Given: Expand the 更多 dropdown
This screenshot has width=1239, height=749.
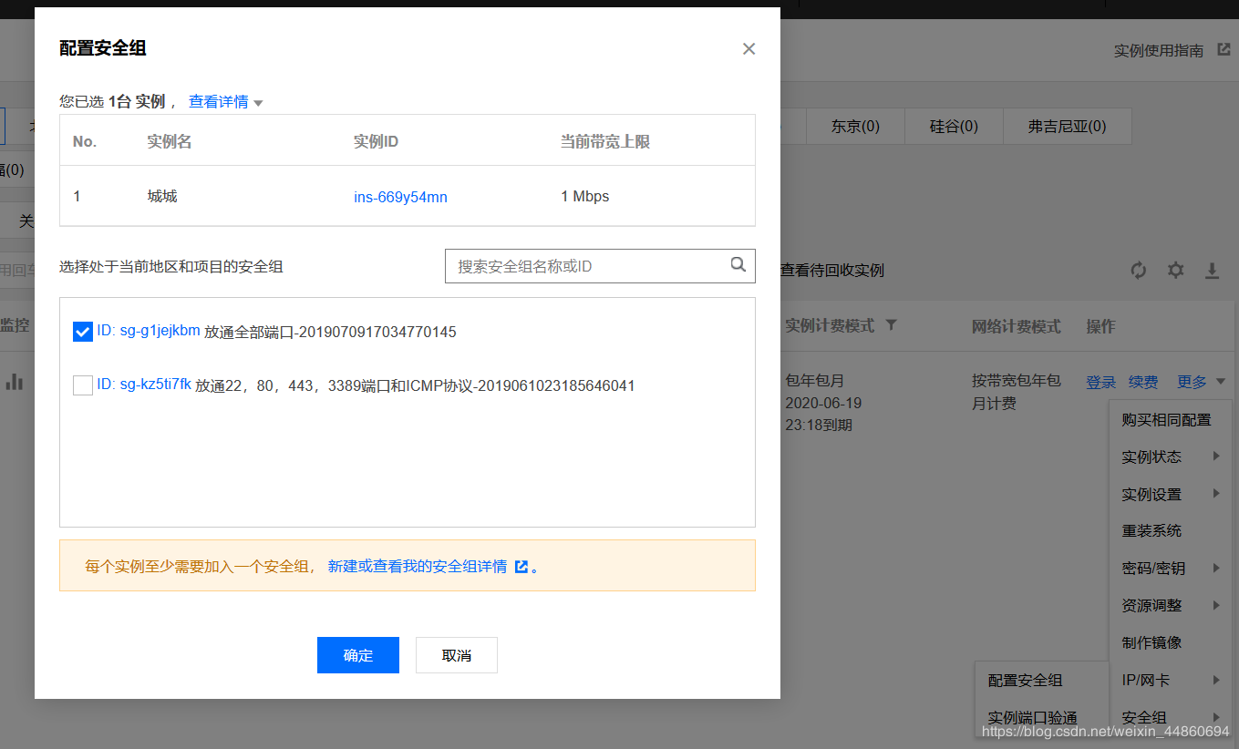Looking at the screenshot, I should point(1201,382).
